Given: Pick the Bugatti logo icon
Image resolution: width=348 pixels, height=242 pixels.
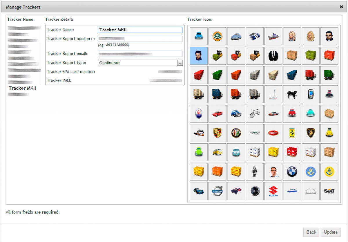Looking at the screenshot, I should (x=273, y=133).
